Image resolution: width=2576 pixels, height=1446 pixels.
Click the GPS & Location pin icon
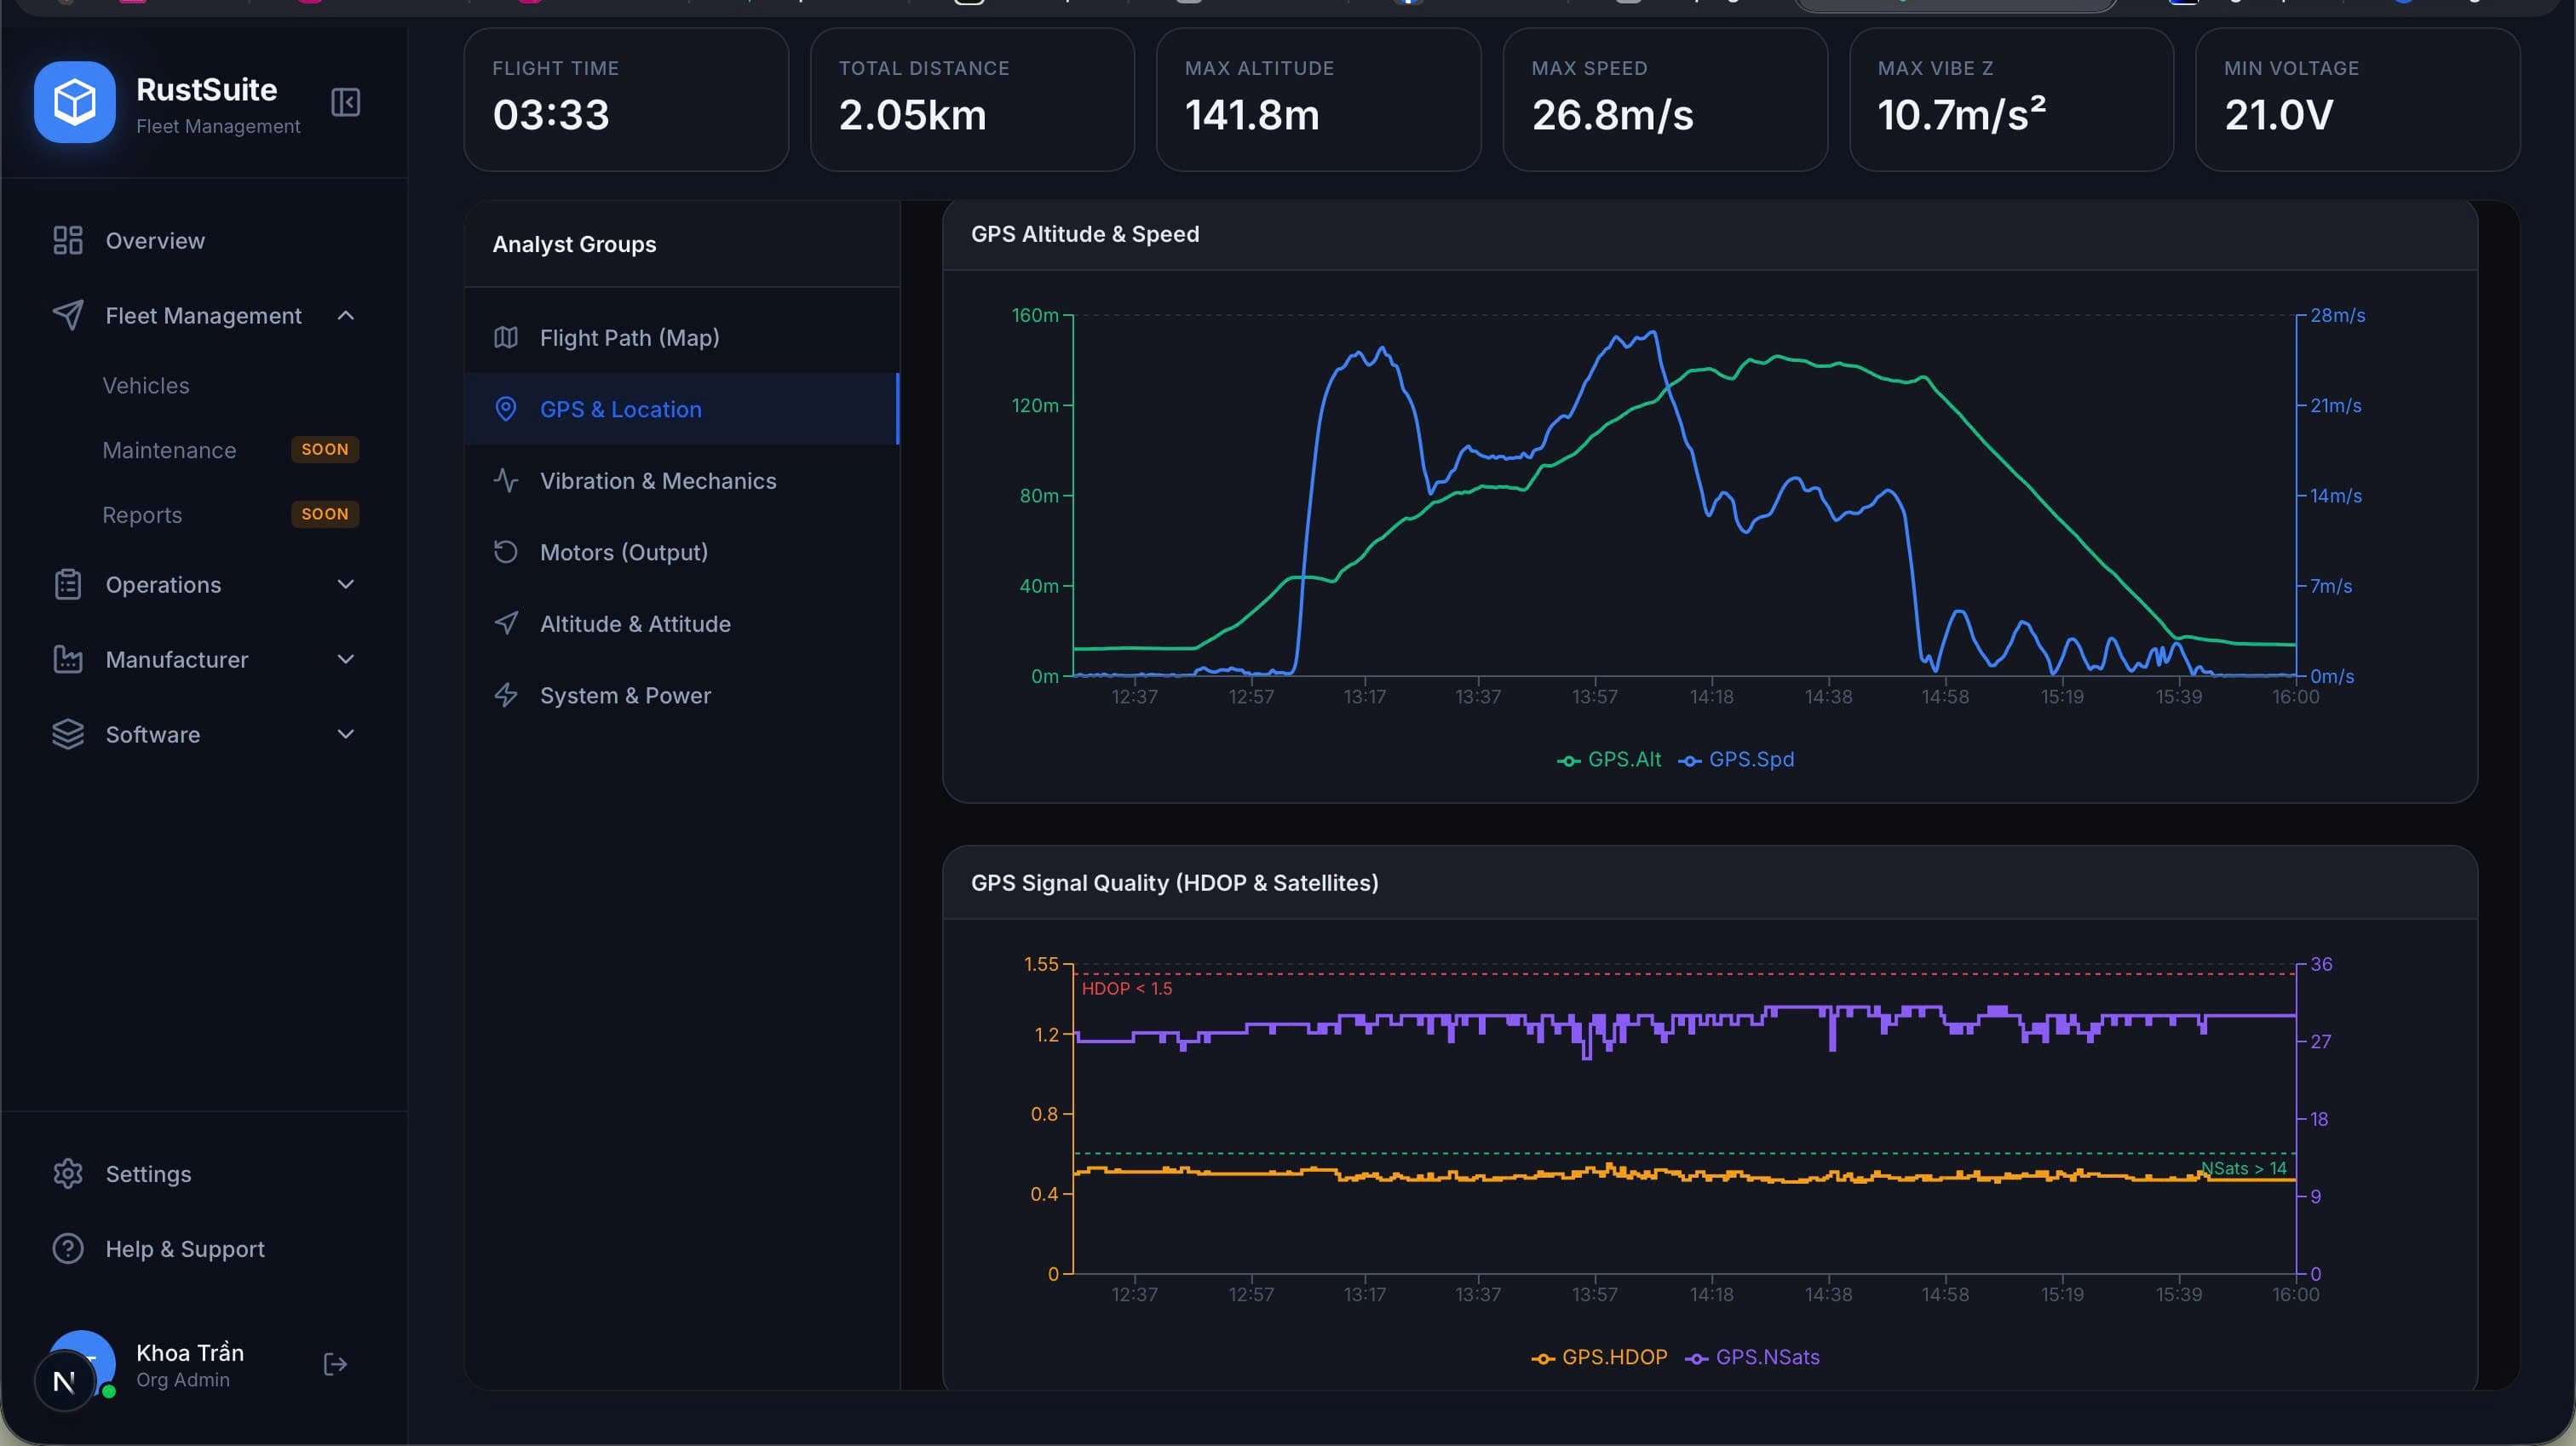506,409
